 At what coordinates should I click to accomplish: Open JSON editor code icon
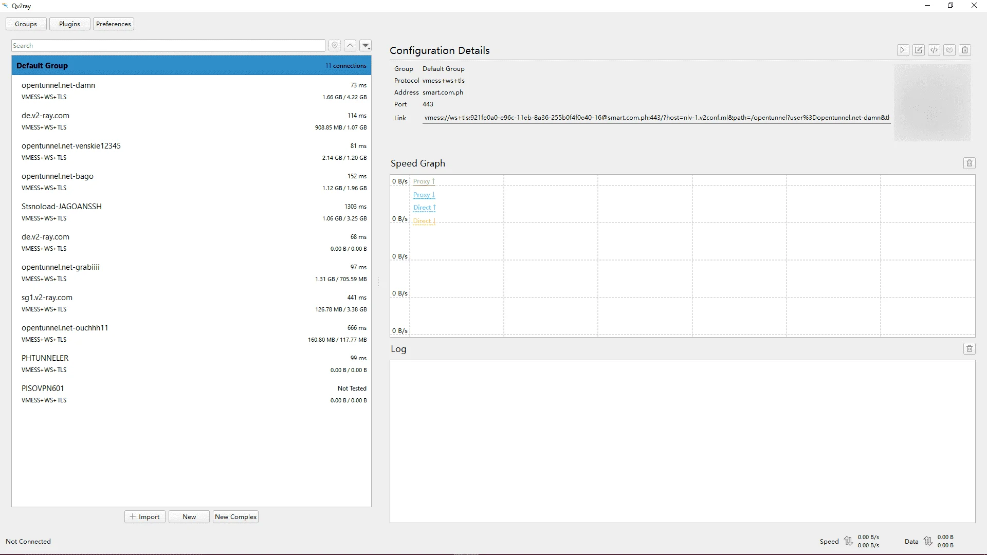click(934, 50)
